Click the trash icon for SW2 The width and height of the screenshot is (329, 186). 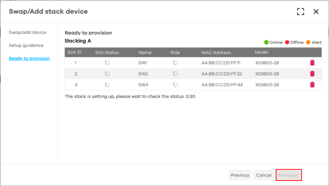coord(312,74)
